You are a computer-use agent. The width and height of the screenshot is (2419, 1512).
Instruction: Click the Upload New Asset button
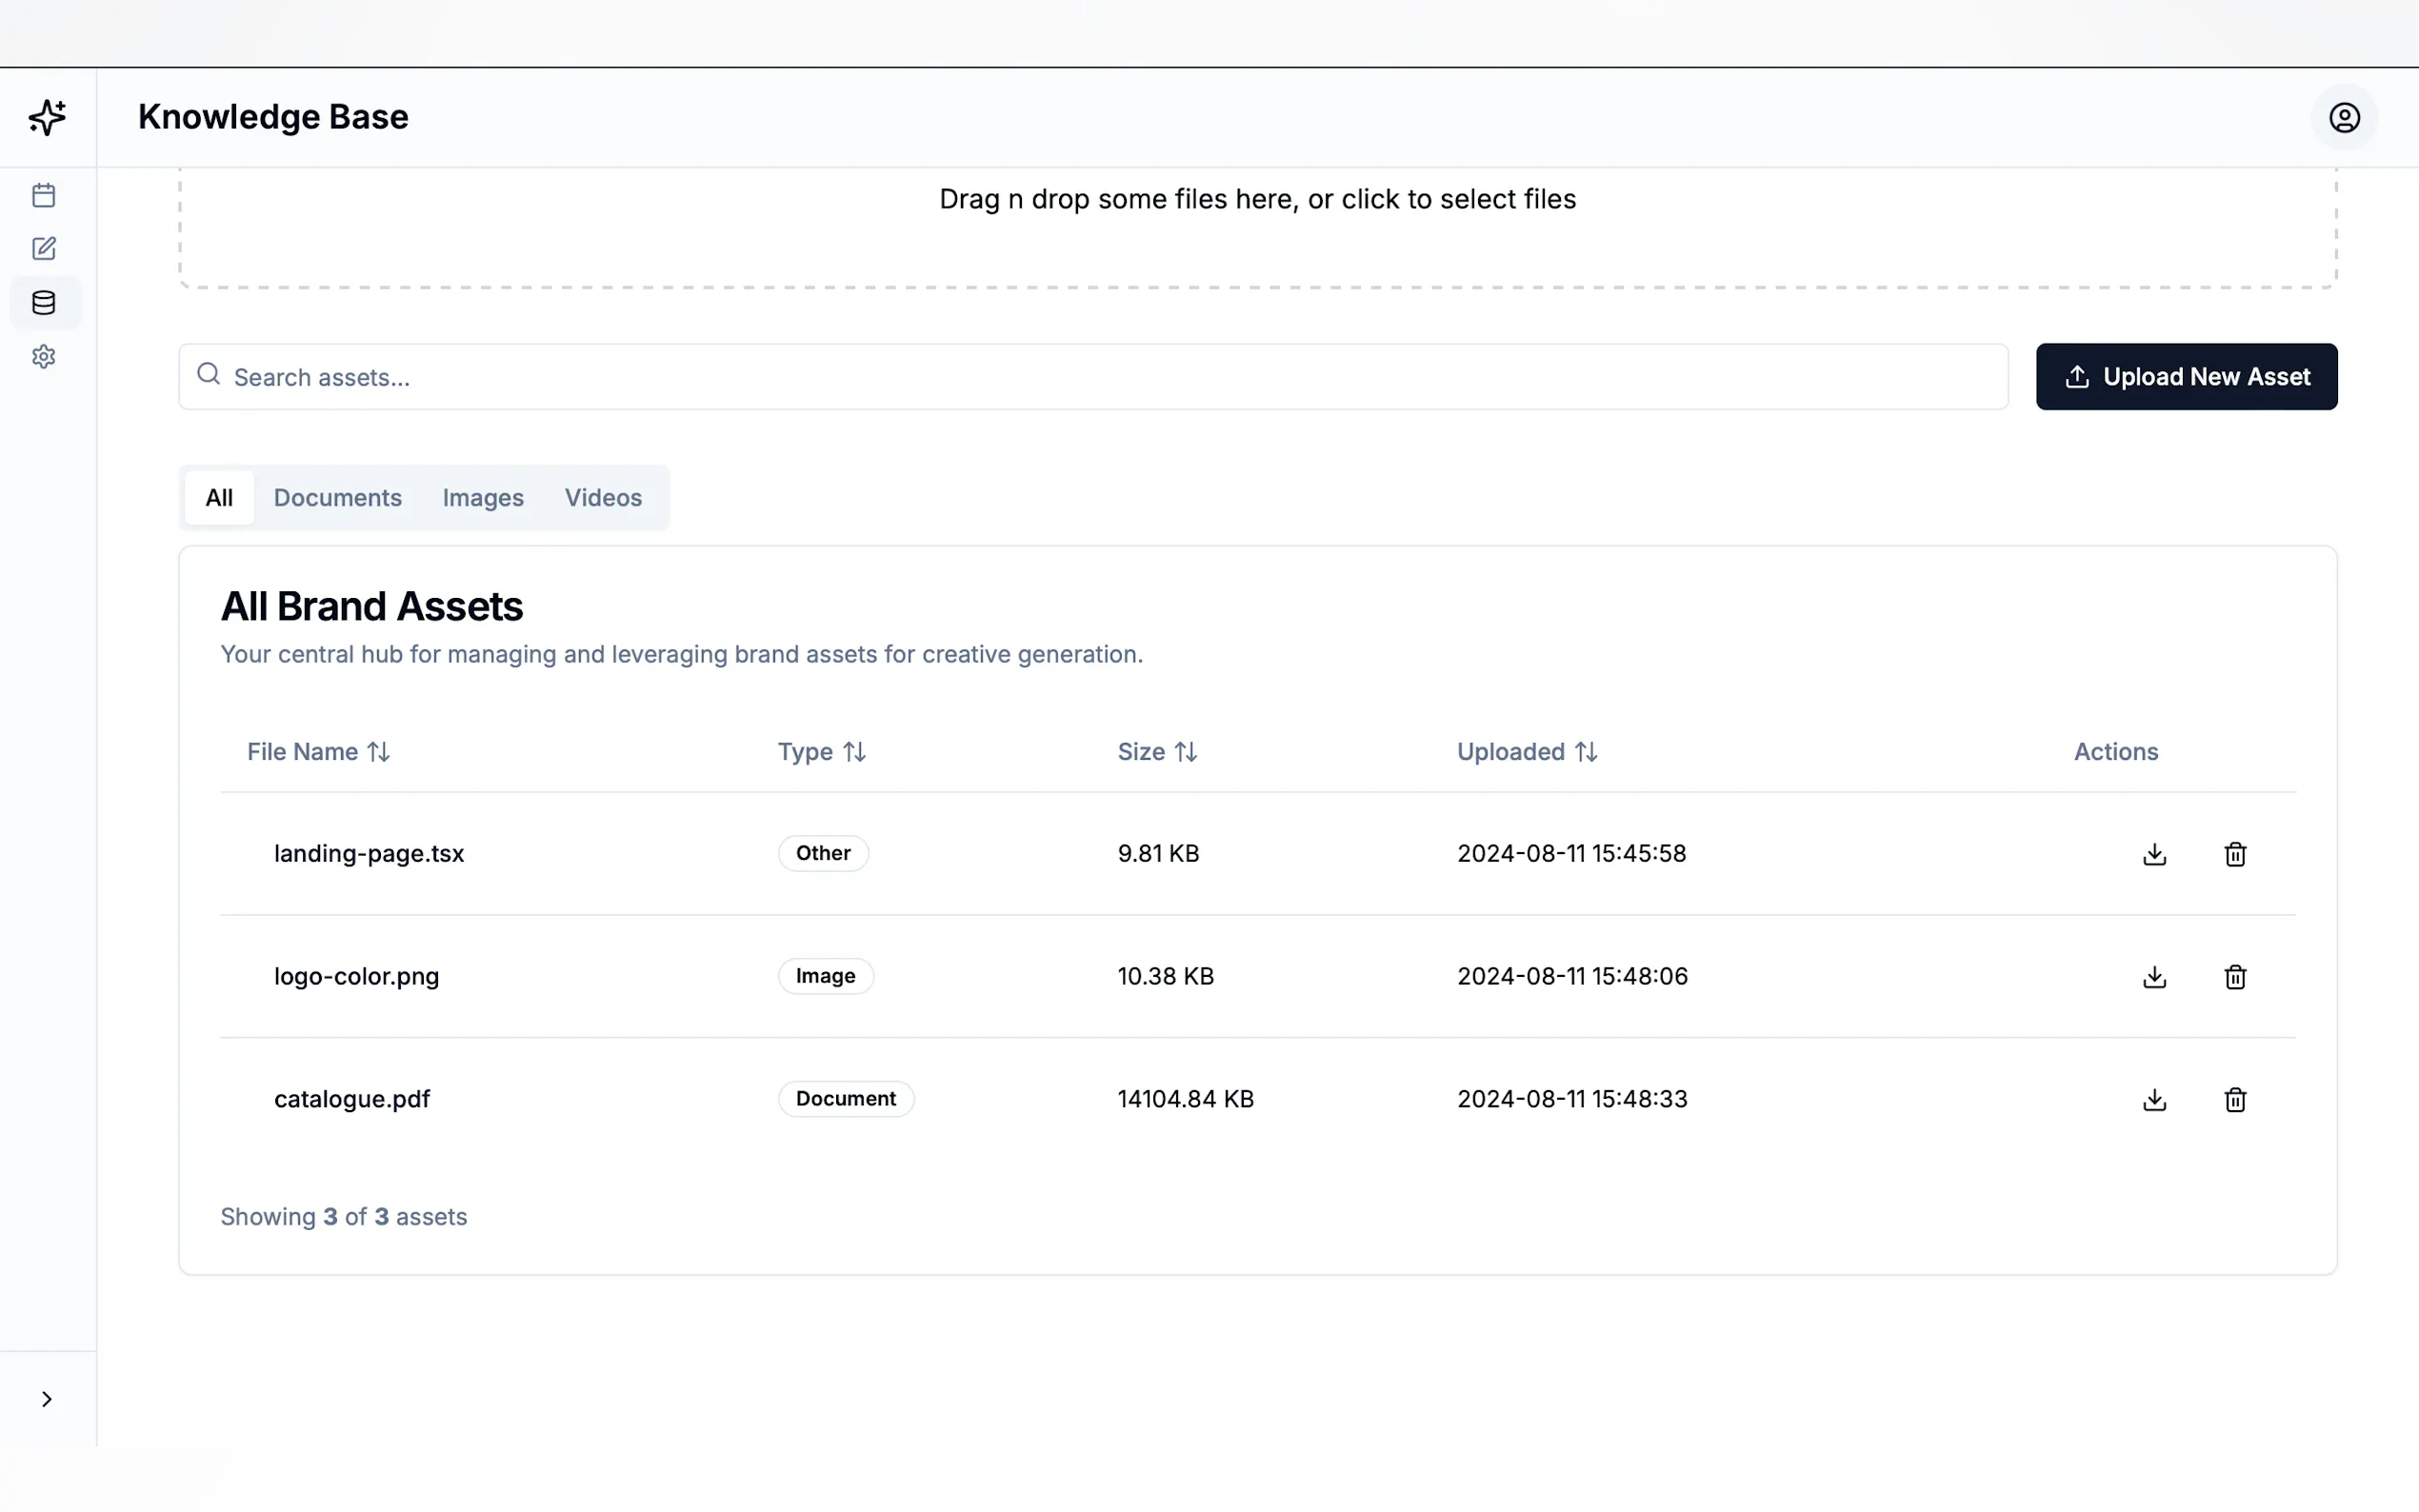pyautogui.click(x=2186, y=377)
